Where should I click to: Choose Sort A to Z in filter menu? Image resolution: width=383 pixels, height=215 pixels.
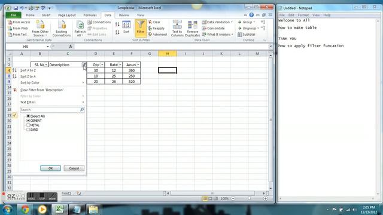coord(28,70)
